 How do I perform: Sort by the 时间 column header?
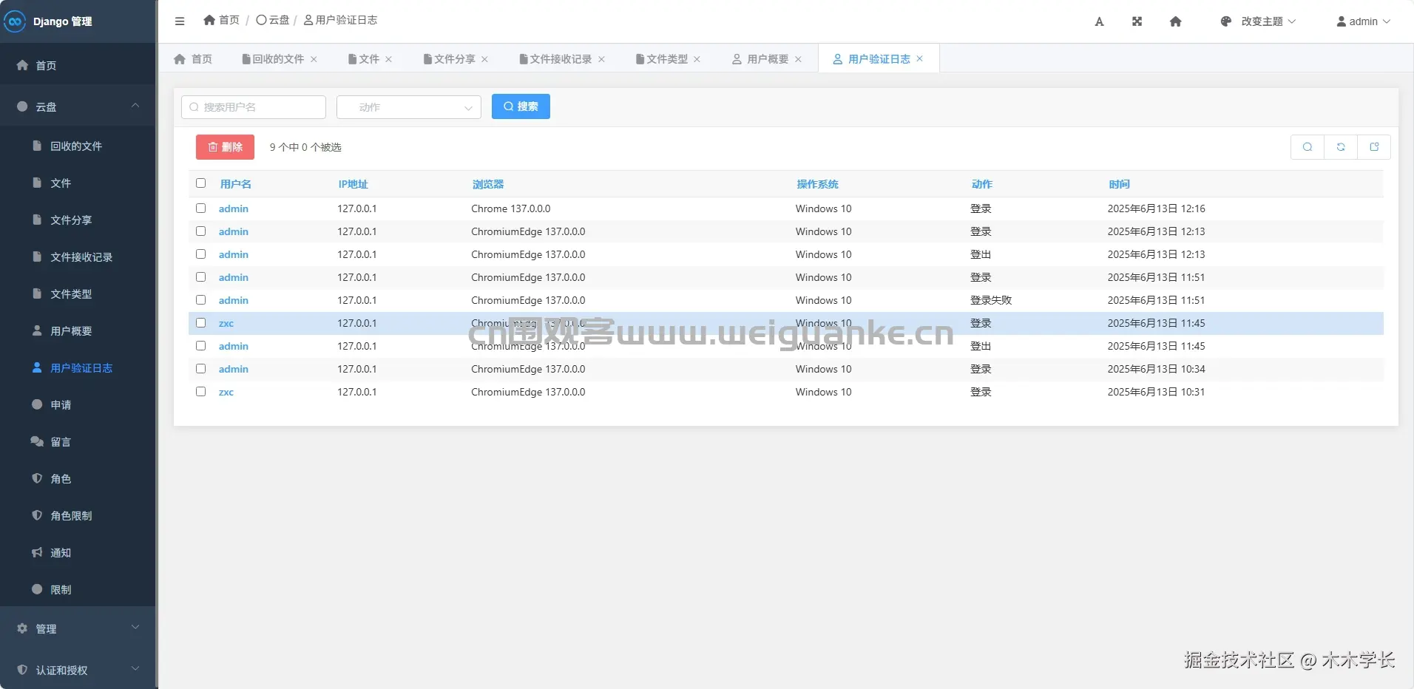(1119, 184)
